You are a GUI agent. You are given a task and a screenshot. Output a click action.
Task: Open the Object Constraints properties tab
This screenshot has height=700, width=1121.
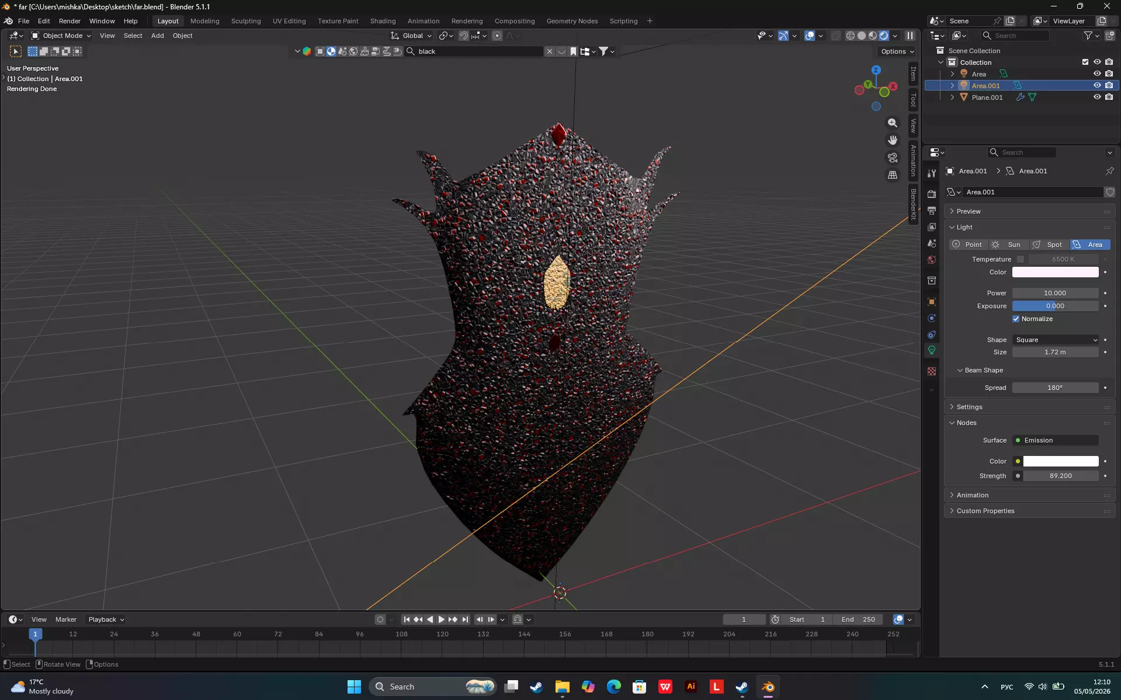(932, 335)
